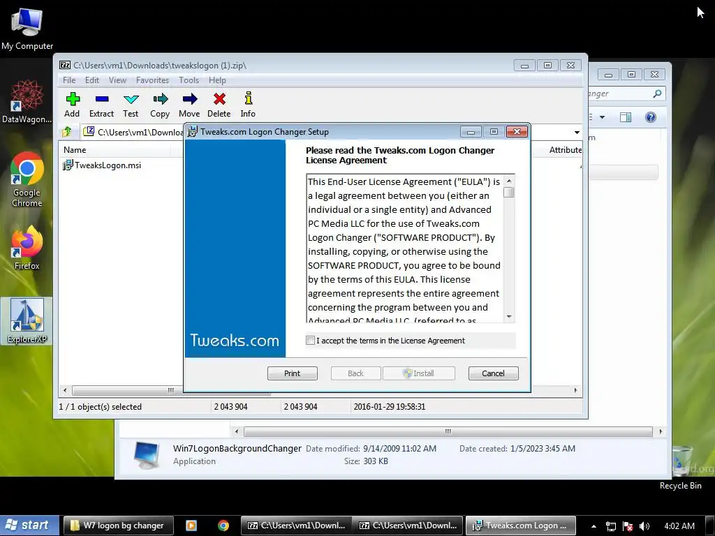Expand the 7-Zip address path dropdown
The height and width of the screenshot is (536, 715).
(x=577, y=132)
